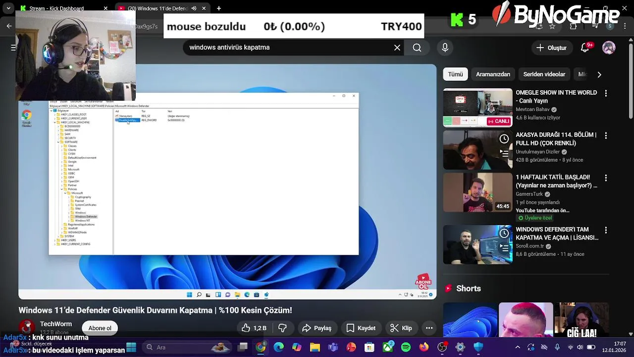The width and height of the screenshot is (634, 357).
Task: Open the GamersTurk 45:45 video thumbnail
Action: click(x=477, y=192)
